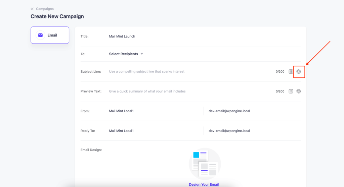344x187 pixels.
Task: Open merge tag list icon for Preview Text
Action: 291,91
